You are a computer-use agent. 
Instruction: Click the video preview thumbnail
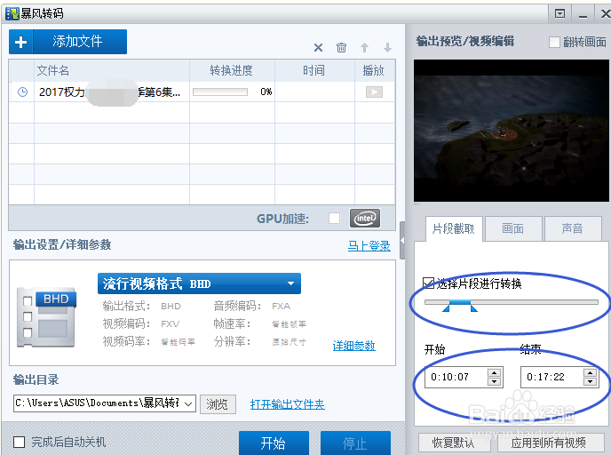click(512, 131)
